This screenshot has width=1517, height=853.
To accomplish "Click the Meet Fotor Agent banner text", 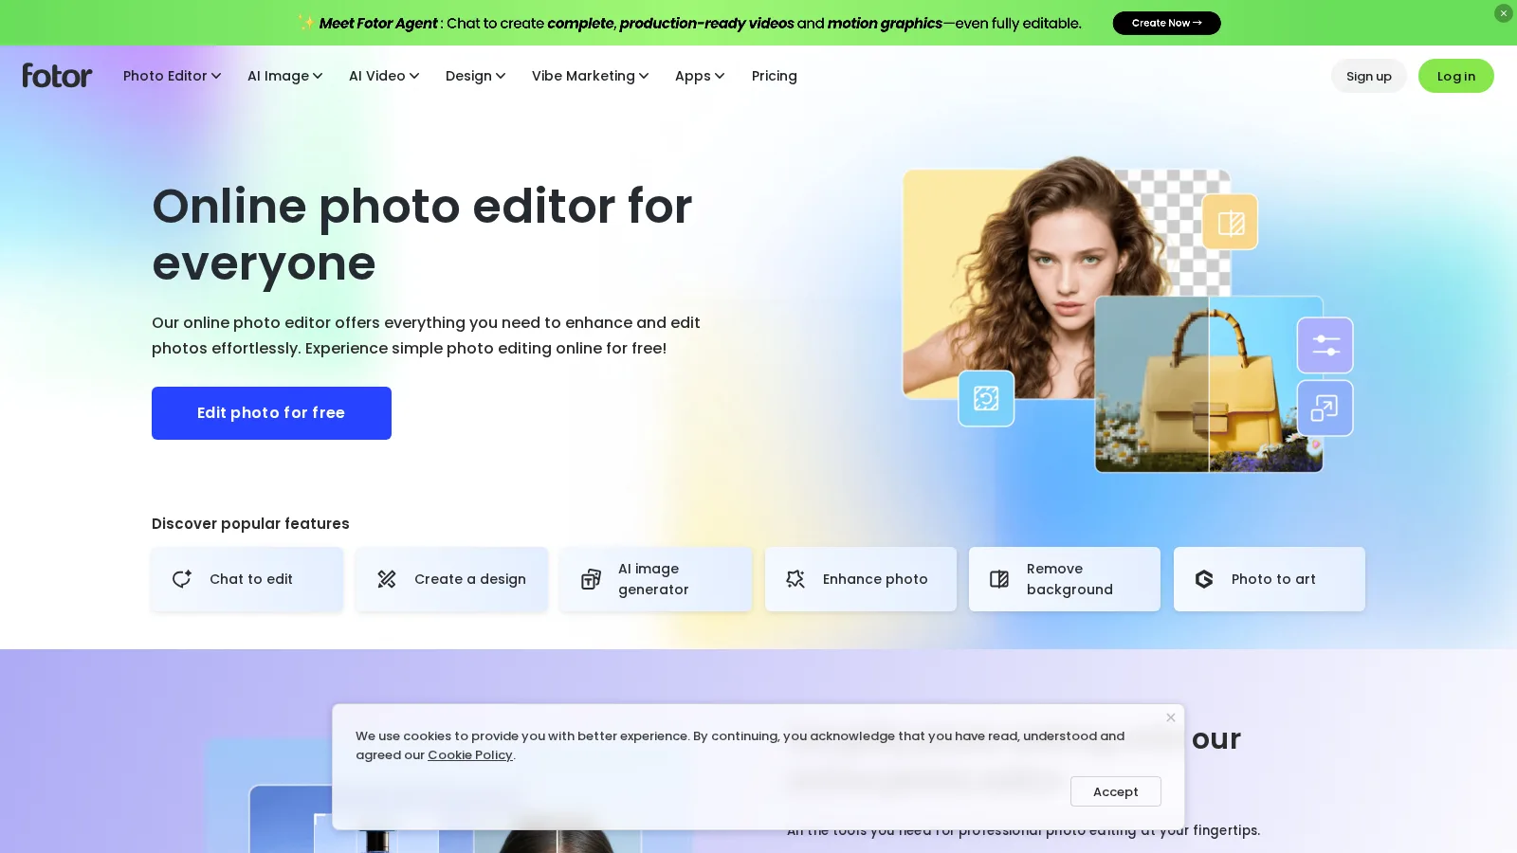I will point(688,23).
